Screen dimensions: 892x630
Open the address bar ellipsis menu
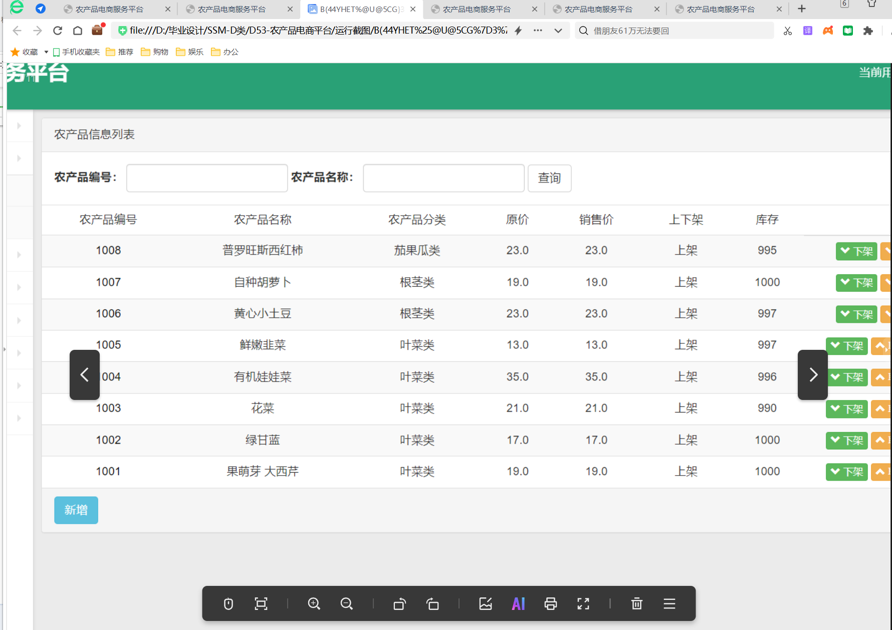538,31
